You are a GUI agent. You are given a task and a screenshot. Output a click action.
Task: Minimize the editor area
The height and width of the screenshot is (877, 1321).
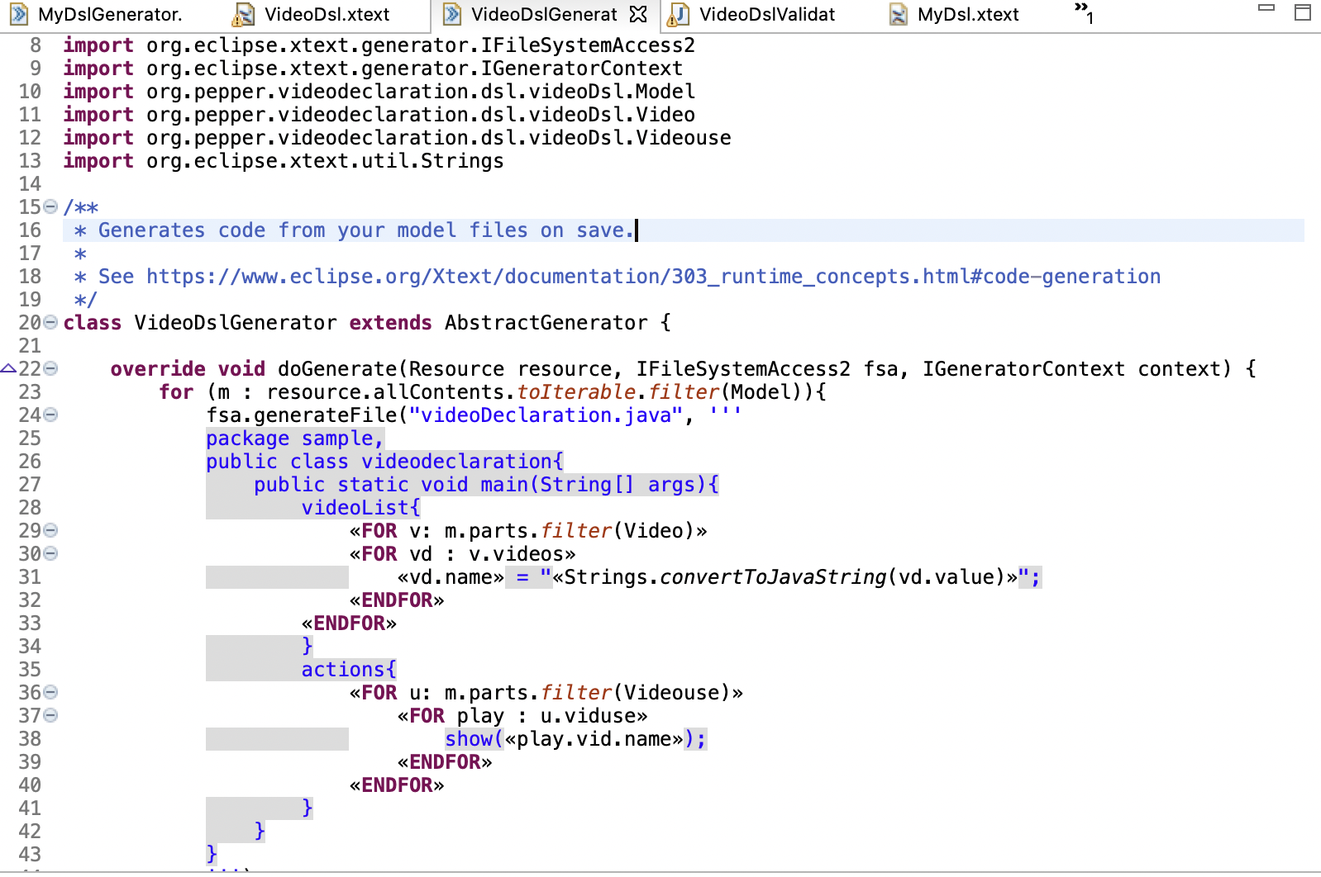pos(1266,8)
